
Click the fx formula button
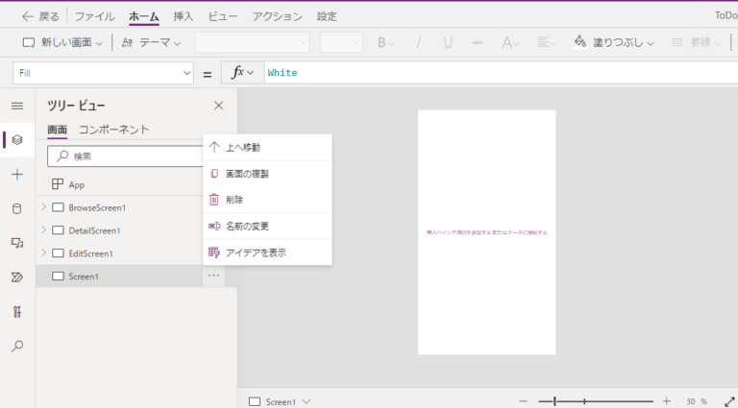[242, 73]
